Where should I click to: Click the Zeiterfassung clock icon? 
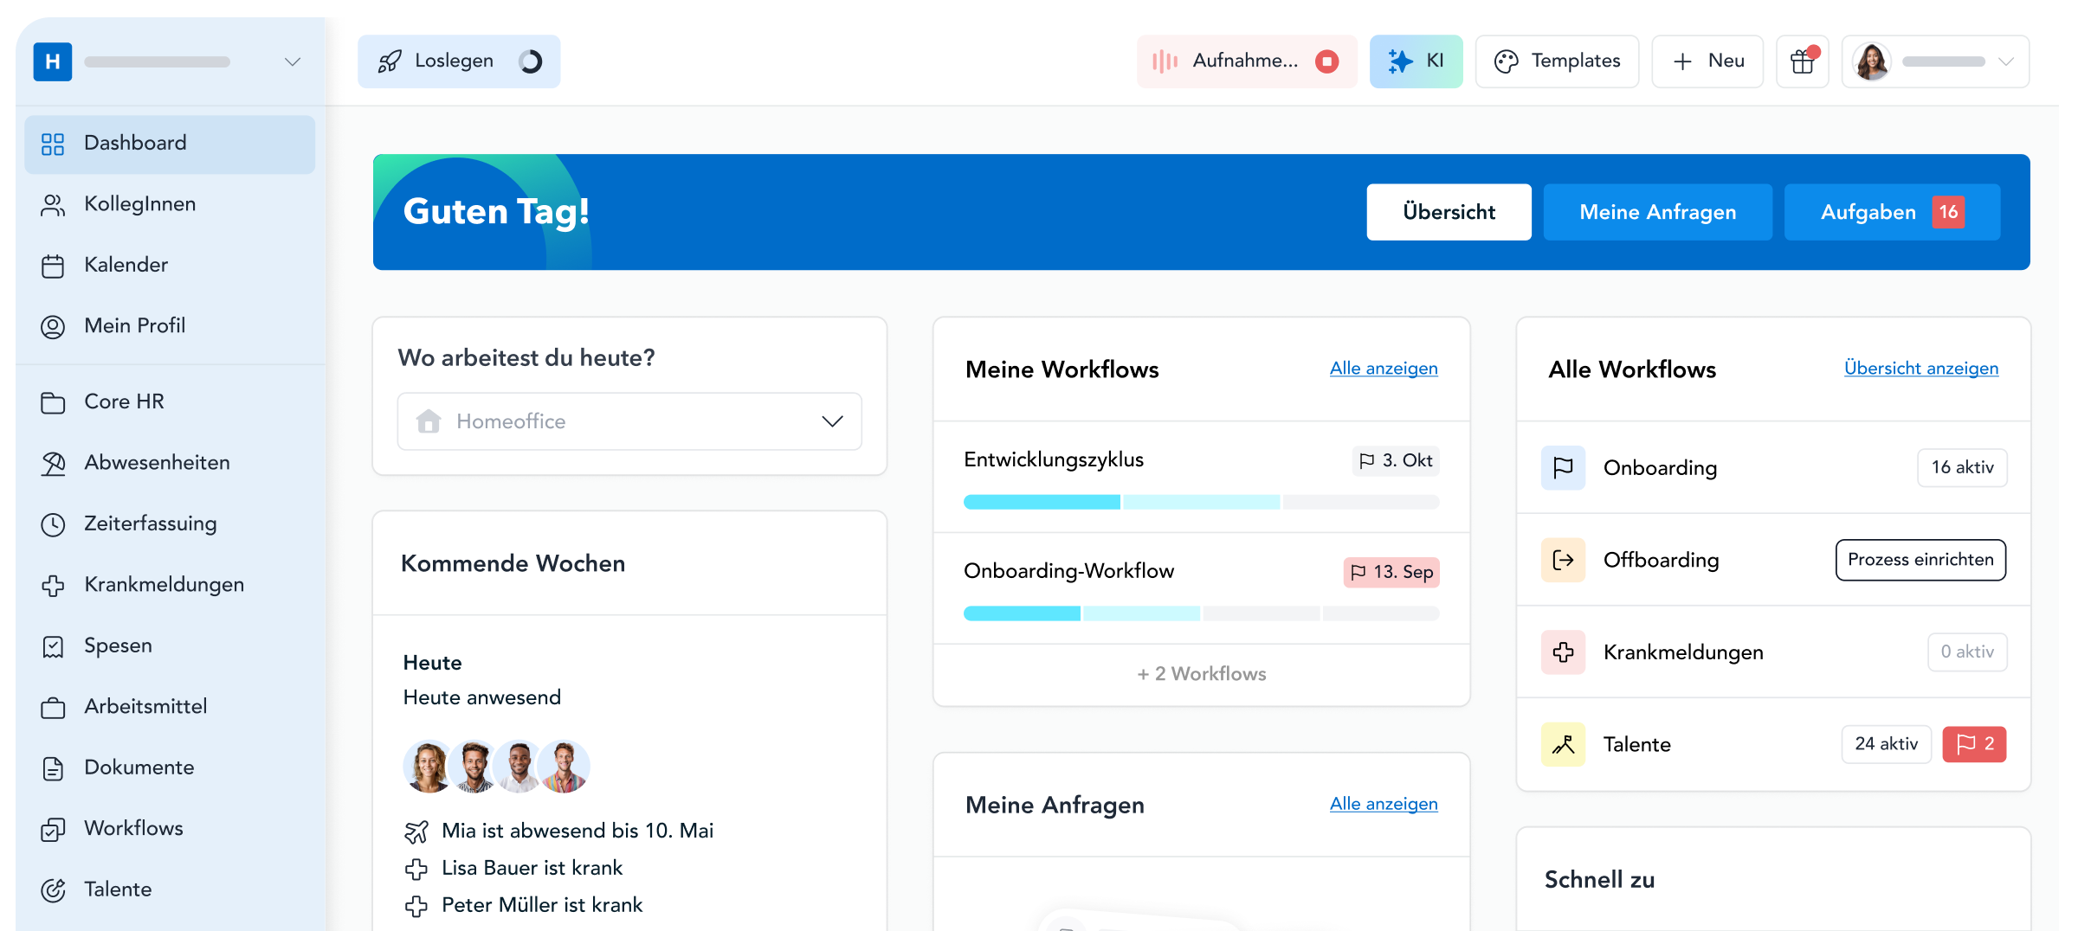tap(53, 524)
